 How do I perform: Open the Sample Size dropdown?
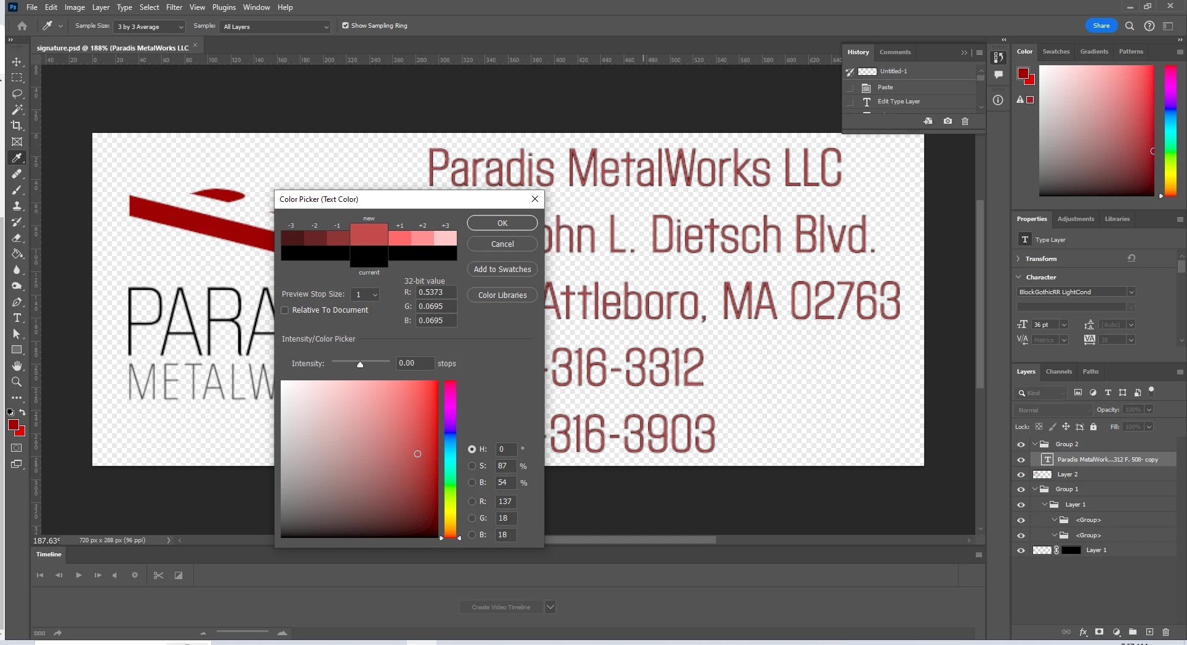pyautogui.click(x=150, y=26)
